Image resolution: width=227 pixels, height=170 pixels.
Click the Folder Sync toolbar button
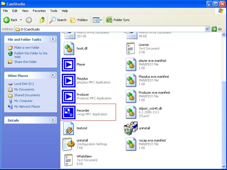point(118,20)
